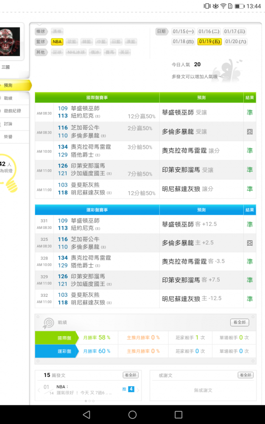
Task: Go to previous post with left arrow
Action: (x=39, y=390)
